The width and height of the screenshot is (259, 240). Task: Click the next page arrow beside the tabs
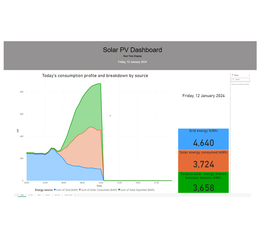[17, 195]
